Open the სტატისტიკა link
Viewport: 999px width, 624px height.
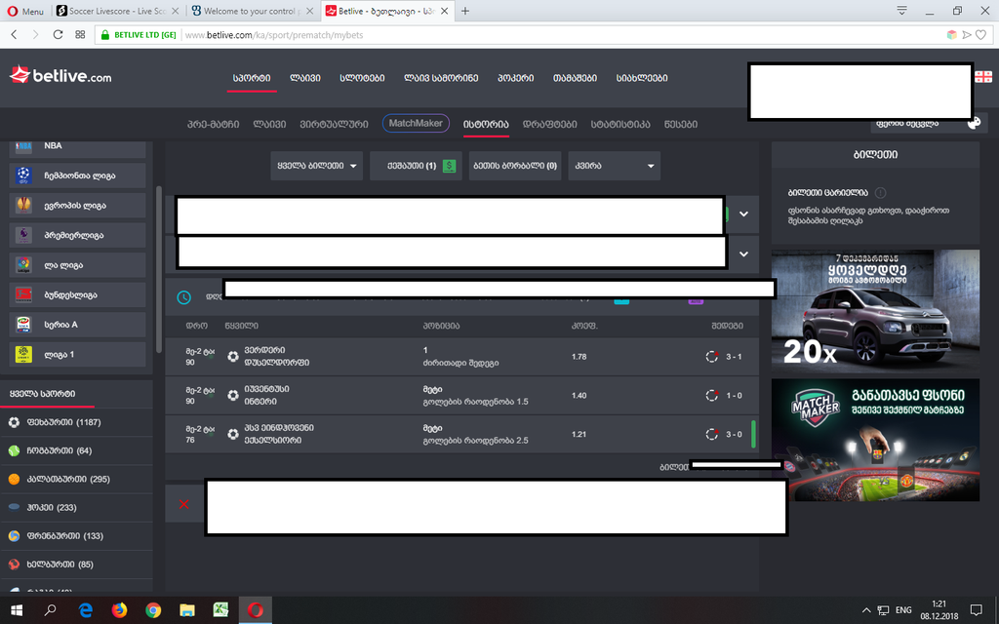620,124
